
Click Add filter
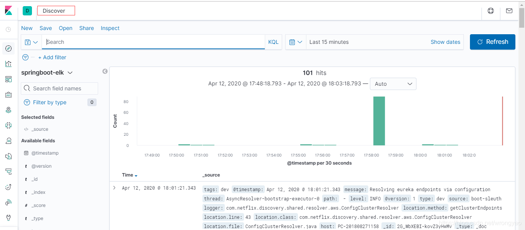point(52,57)
